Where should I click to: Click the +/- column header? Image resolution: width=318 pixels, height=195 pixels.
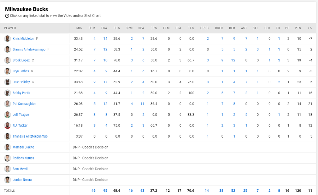click(x=310, y=28)
